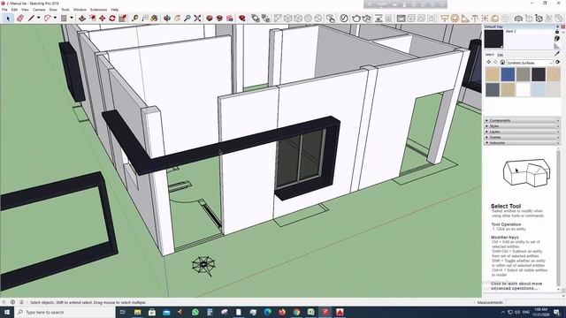Go to In Model materials home icon
The height and width of the screenshot is (318, 566).
click(502, 63)
